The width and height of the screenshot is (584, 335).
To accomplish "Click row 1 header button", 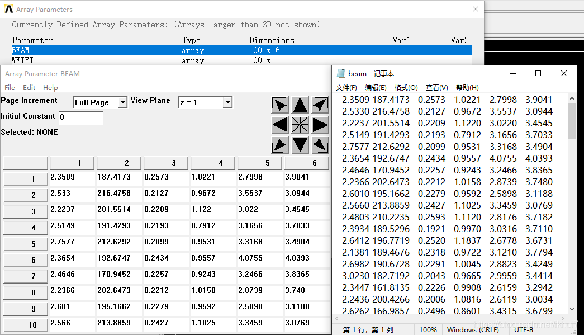I will click(x=25, y=179).
